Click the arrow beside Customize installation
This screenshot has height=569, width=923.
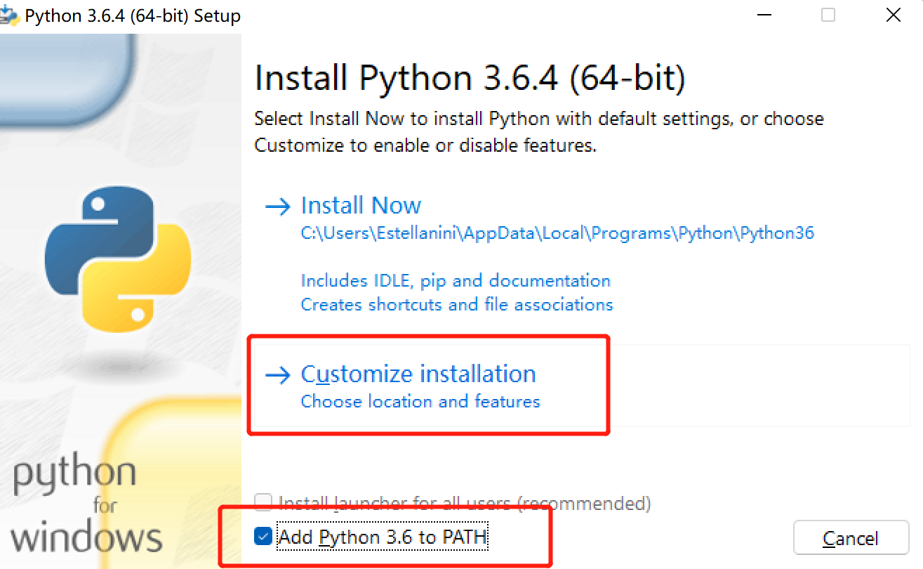pos(277,375)
